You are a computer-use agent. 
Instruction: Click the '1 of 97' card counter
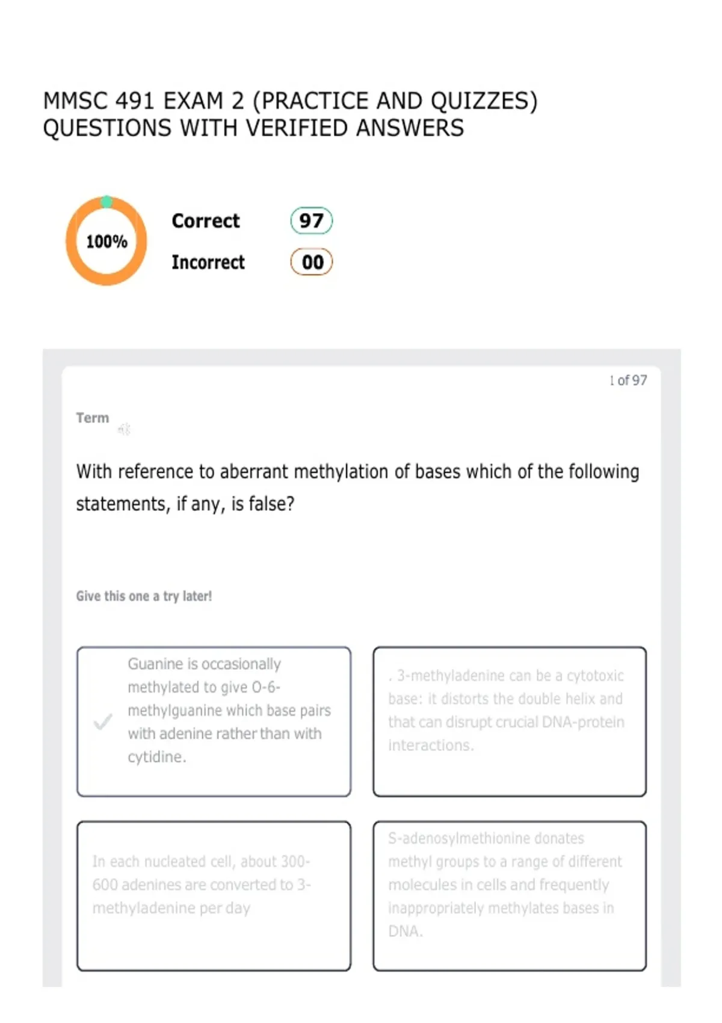point(628,380)
